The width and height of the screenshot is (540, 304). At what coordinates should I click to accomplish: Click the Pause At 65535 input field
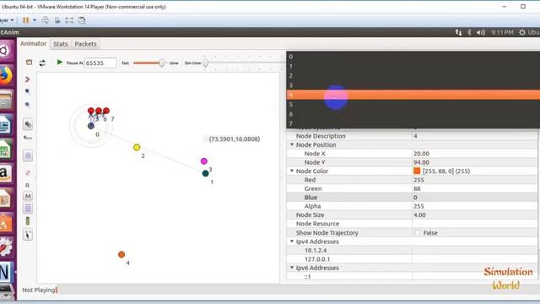(x=100, y=63)
